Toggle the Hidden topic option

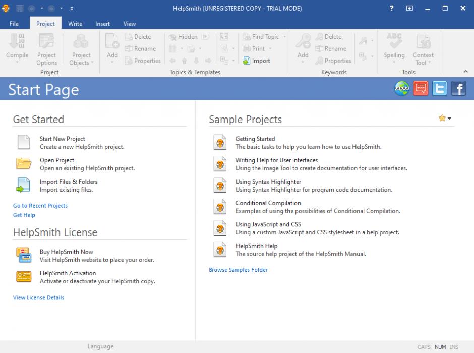point(183,37)
